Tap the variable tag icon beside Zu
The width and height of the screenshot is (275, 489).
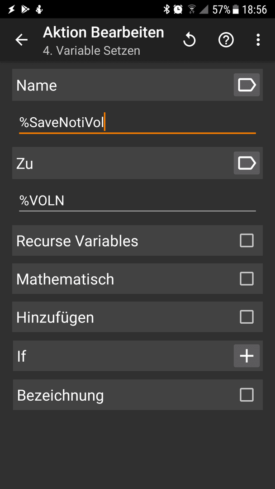pyautogui.click(x=247, y=163)
